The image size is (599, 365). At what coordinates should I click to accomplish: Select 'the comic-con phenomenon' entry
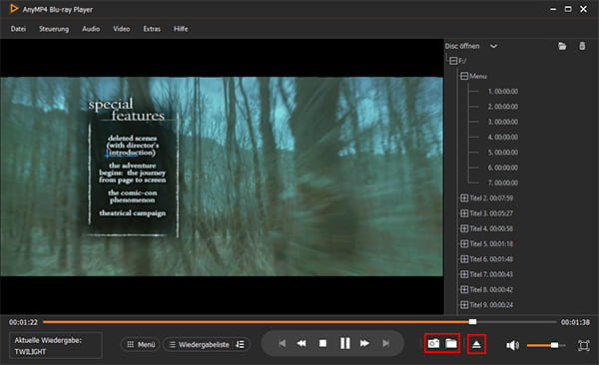[132, 196]
